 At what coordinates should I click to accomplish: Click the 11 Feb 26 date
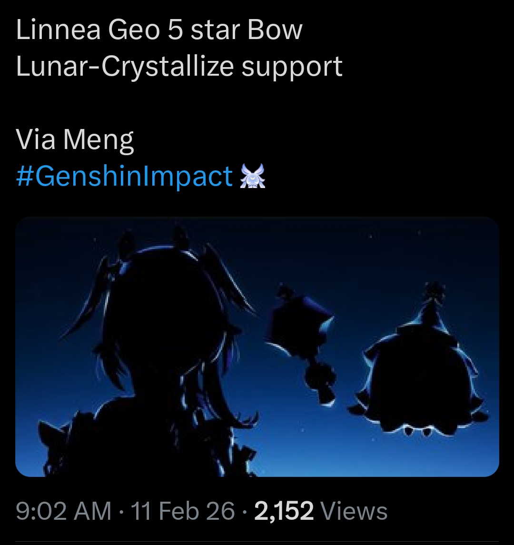183,511
